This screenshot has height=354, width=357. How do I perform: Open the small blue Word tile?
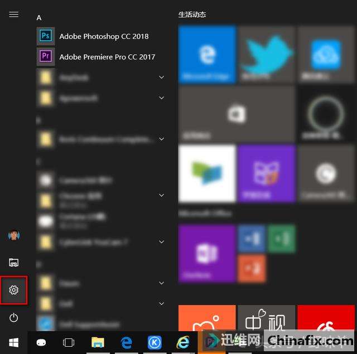(x=252, y=239)
